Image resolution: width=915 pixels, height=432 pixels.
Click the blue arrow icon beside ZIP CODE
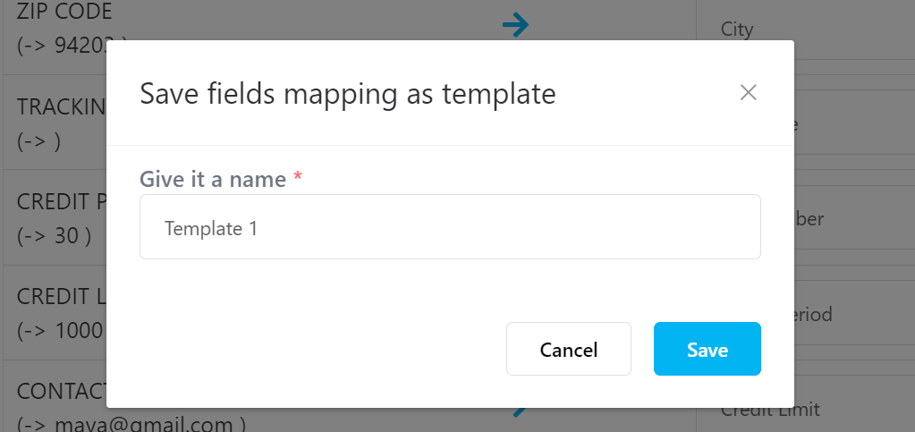(x=516, y=24)
